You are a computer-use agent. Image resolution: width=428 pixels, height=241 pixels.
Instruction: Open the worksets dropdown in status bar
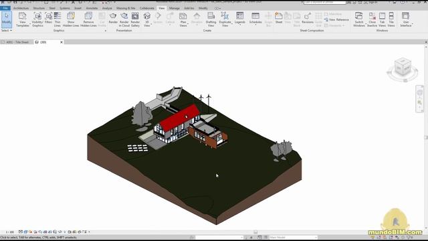tap(219, 238)
